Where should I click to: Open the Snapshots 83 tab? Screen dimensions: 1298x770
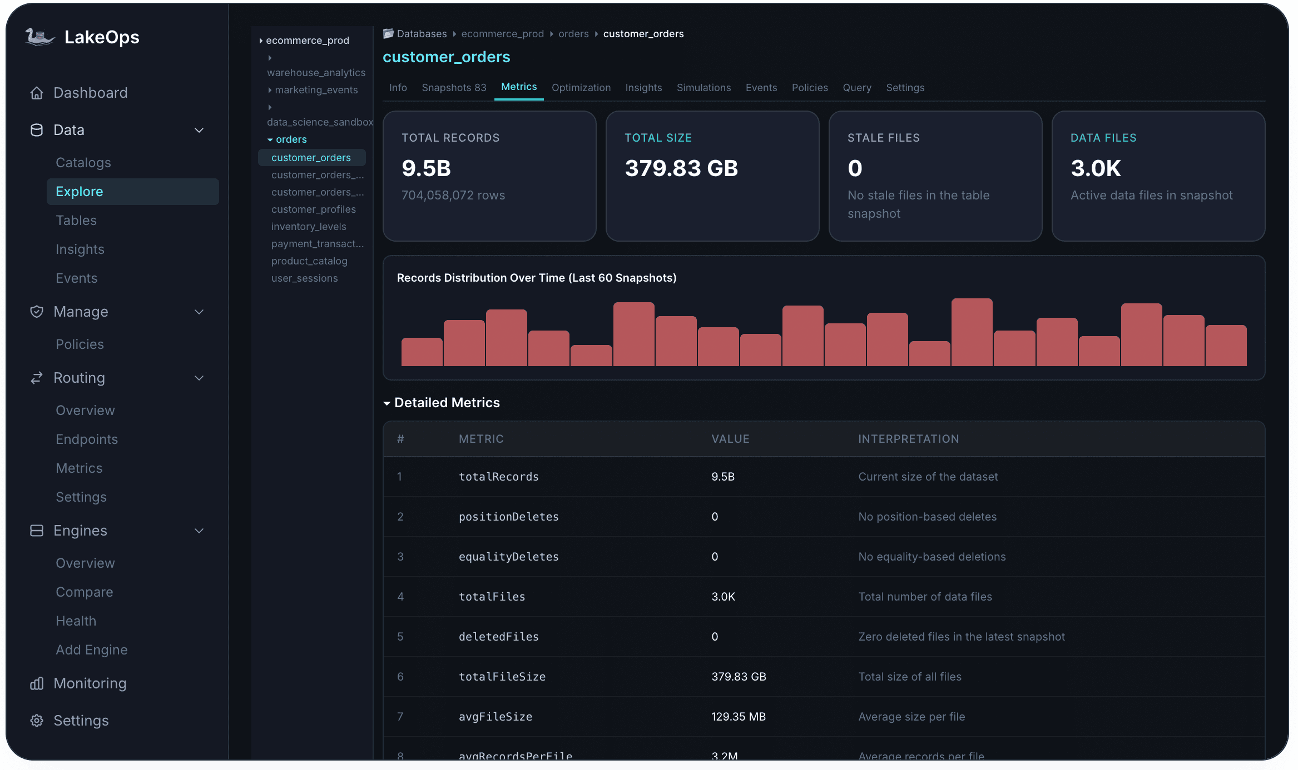pyautogui.click(x=454, y=88)
